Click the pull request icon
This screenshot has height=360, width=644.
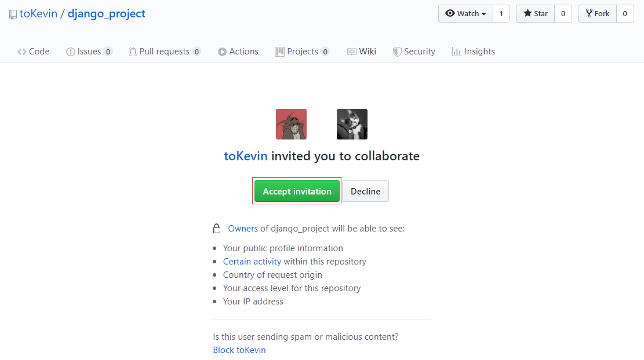pos(132,52)
